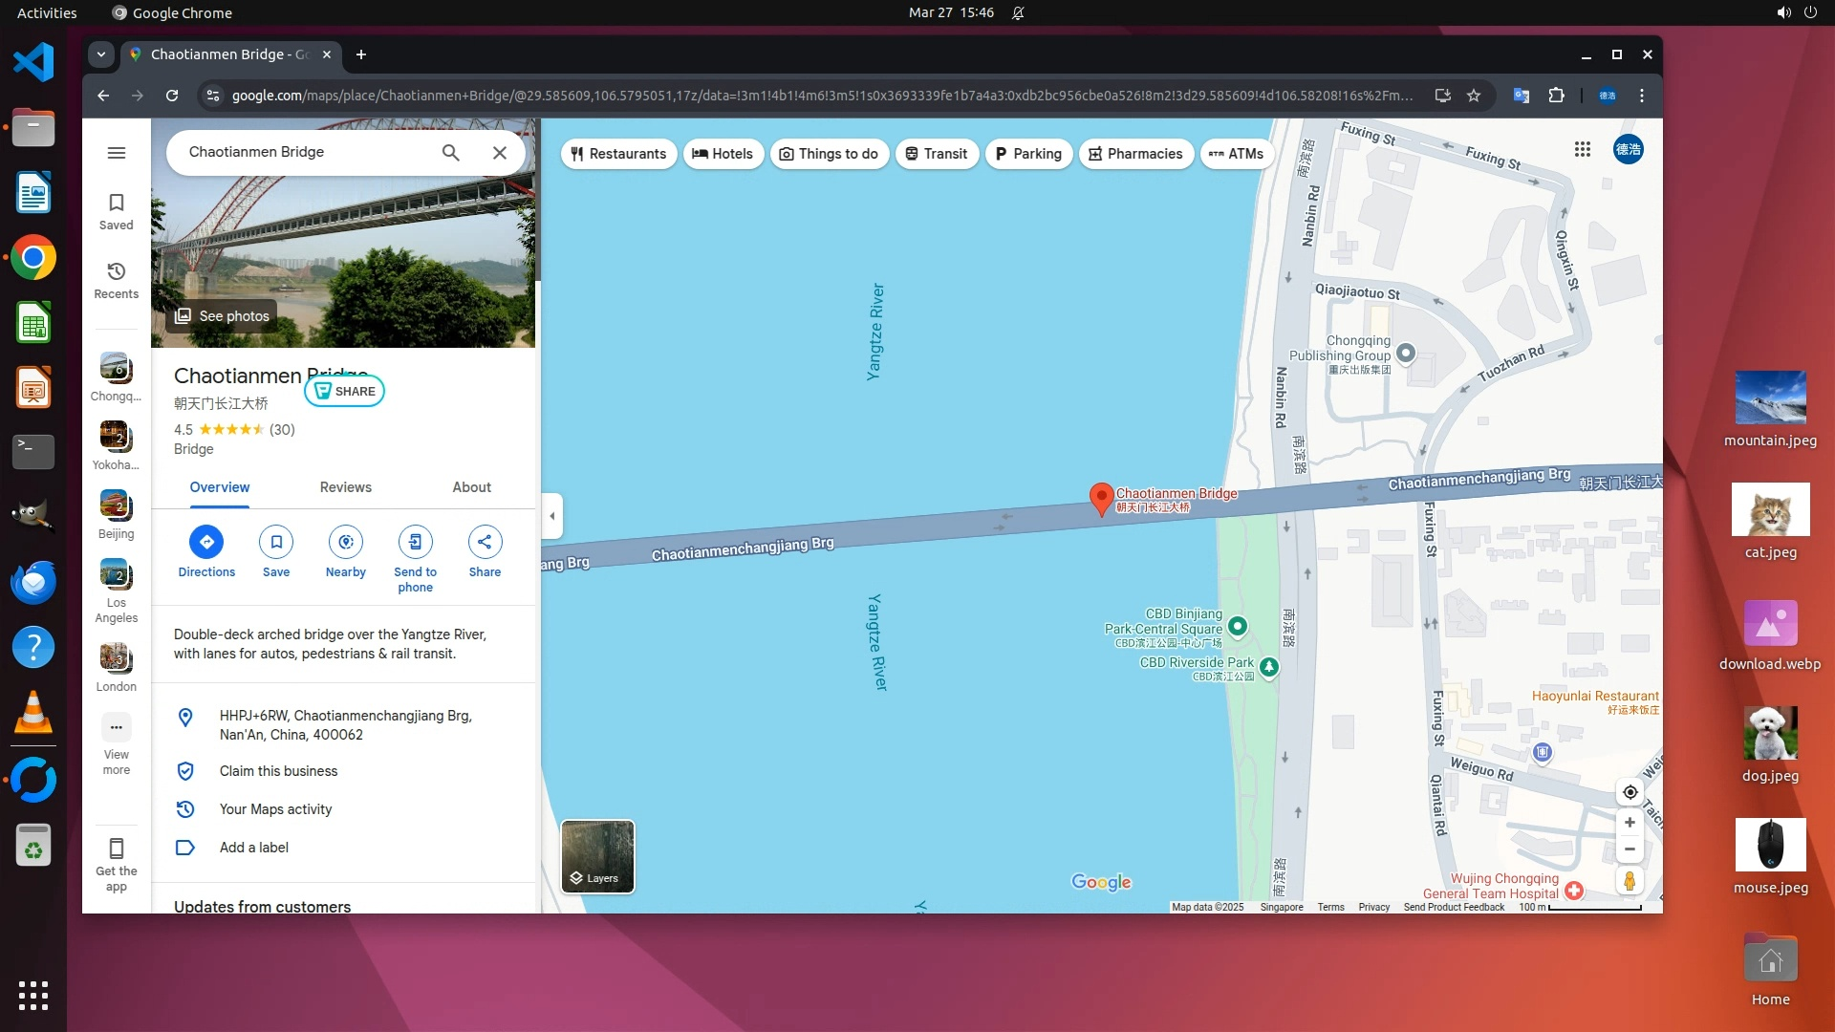Expand View more recents list

[117, 728]
